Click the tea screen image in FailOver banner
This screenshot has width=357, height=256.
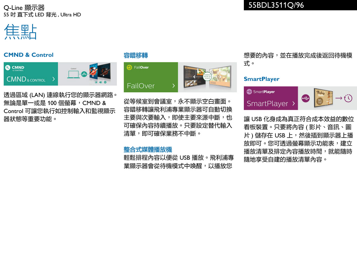point(220,76)
